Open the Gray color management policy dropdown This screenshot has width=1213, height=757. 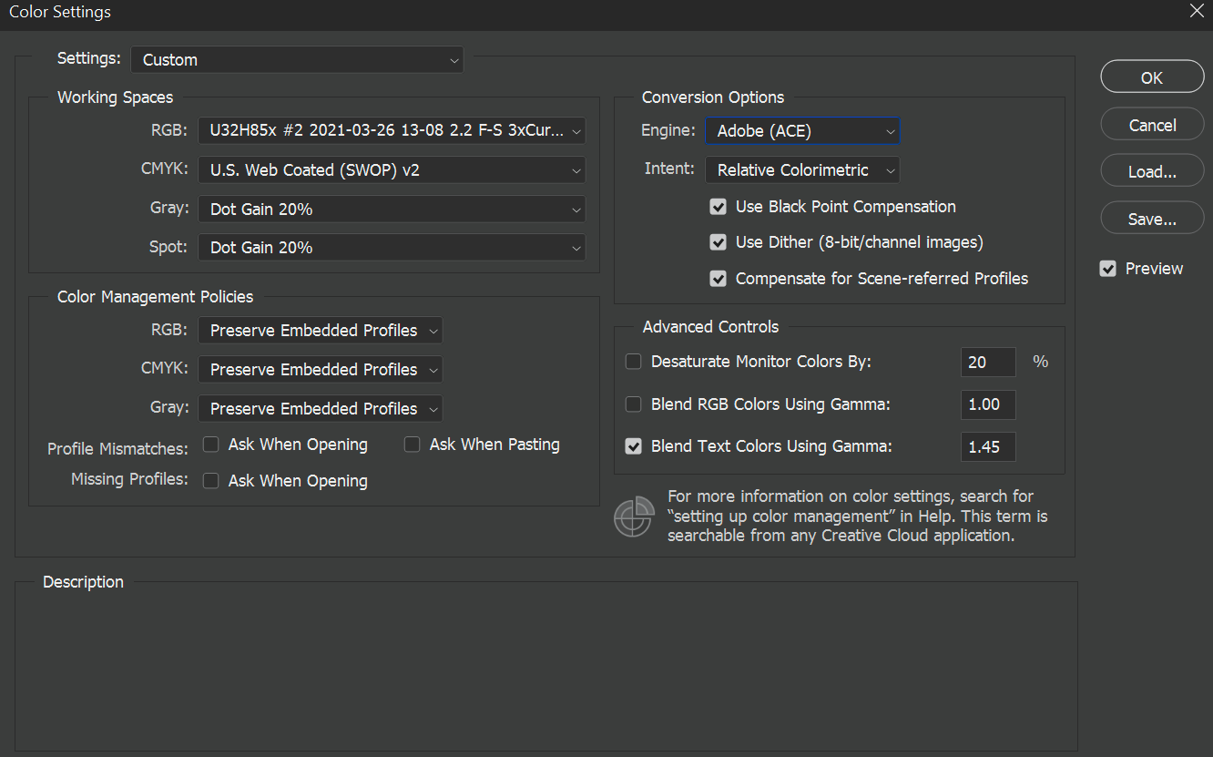[x=320, y=408]
